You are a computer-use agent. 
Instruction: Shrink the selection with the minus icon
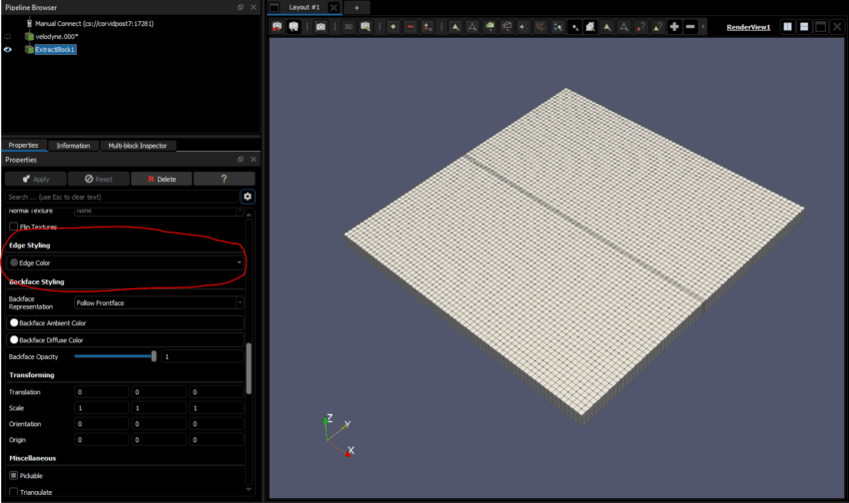pos(690,27)
